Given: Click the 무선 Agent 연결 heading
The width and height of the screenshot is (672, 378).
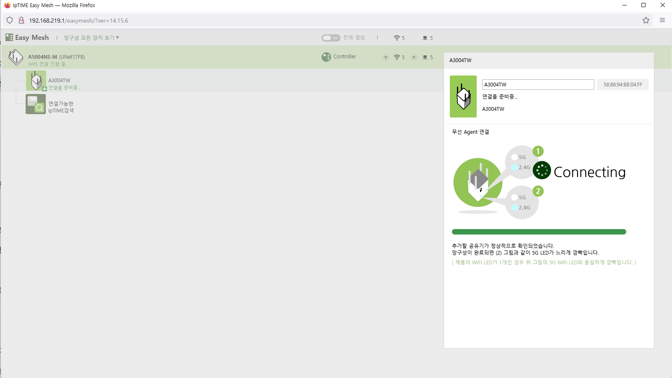Looking at the screenshot, I should click(470, 132).
